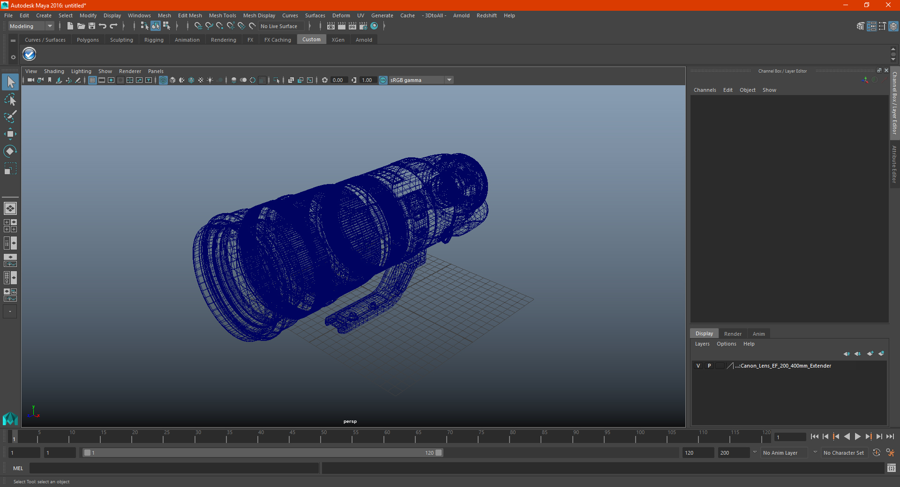Open the Deform menu
Image resolution: width=900 pixels, height=487 pixels.
341,15
